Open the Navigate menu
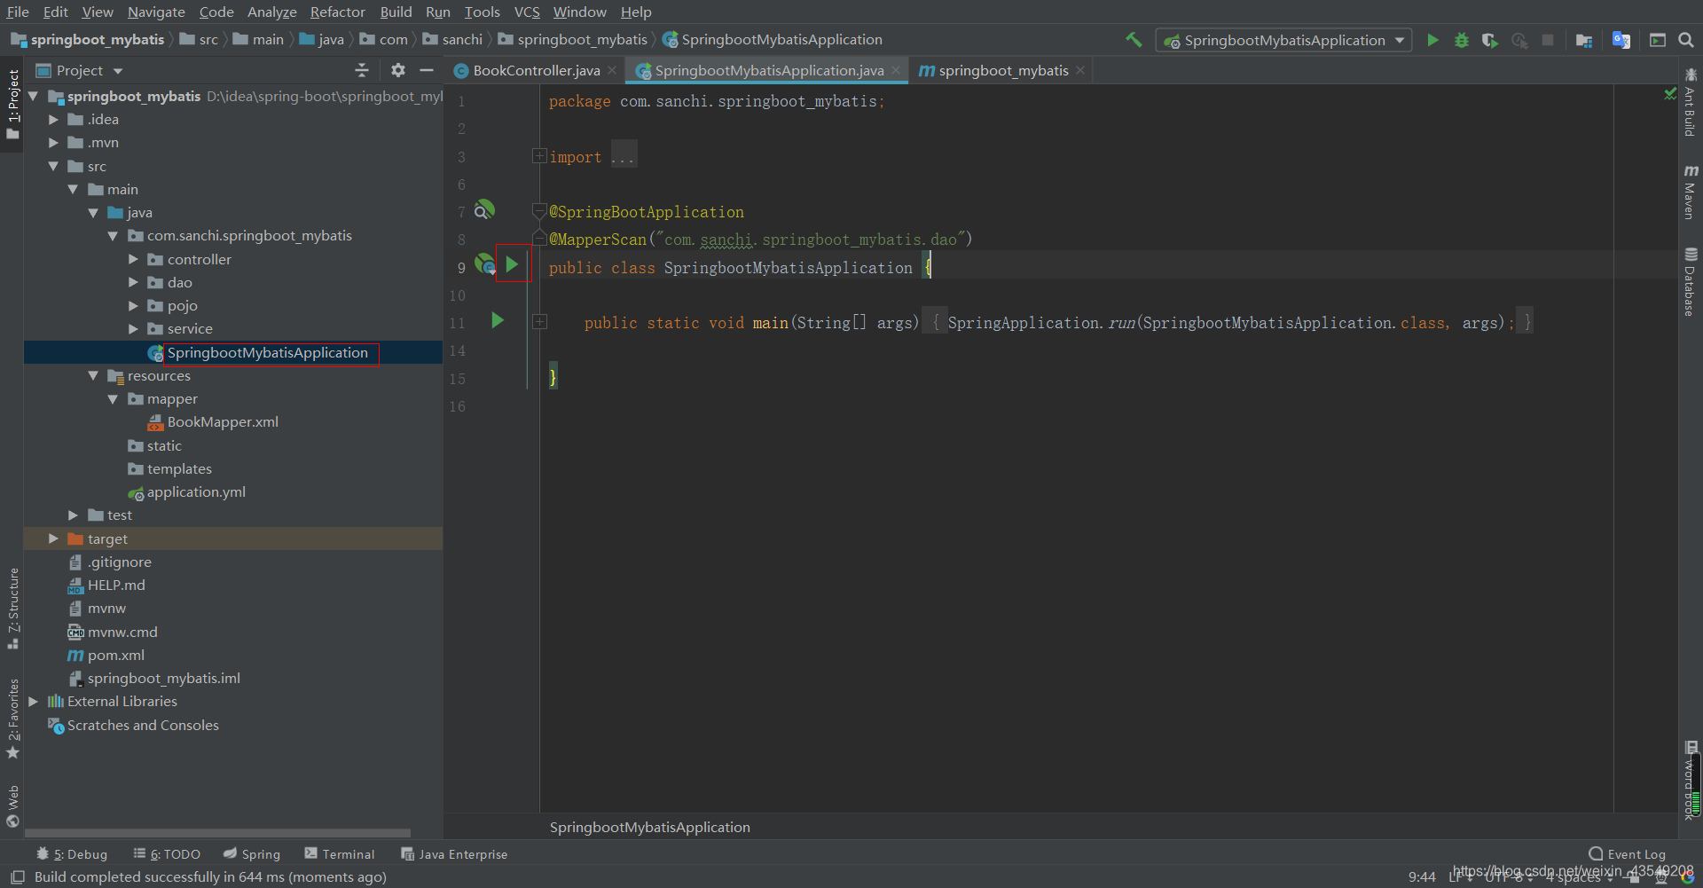The width and height of the screenshot is (1703, 888). [156, 12]
